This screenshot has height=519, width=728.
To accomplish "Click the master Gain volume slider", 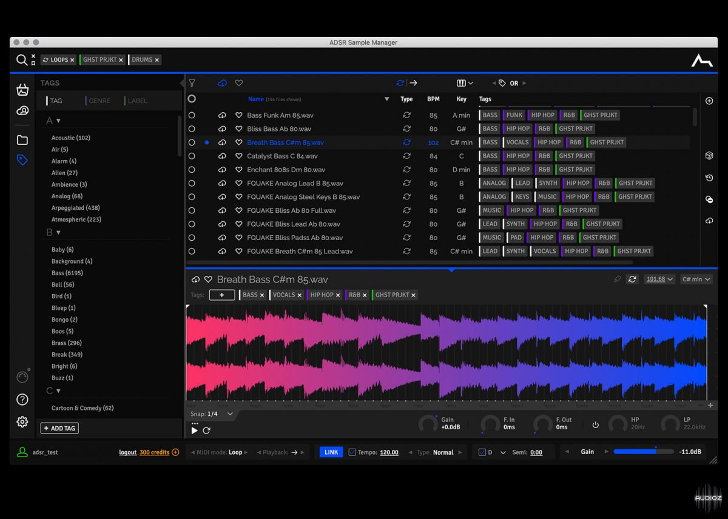I will 644,452.
